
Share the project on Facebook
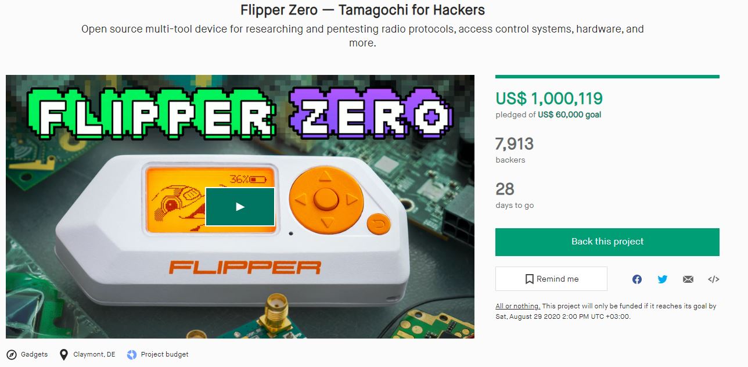(637, 279)
